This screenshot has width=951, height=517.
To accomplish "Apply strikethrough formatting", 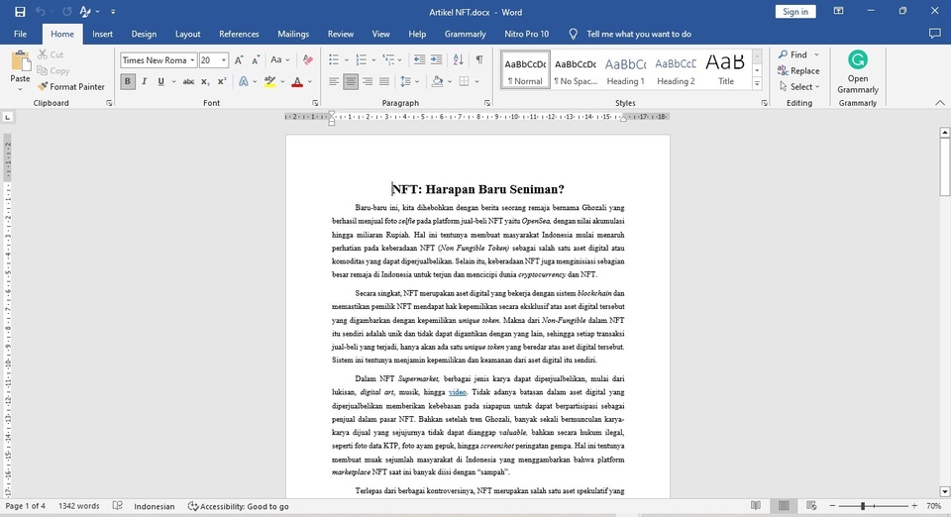I will [x=188, y=81].
